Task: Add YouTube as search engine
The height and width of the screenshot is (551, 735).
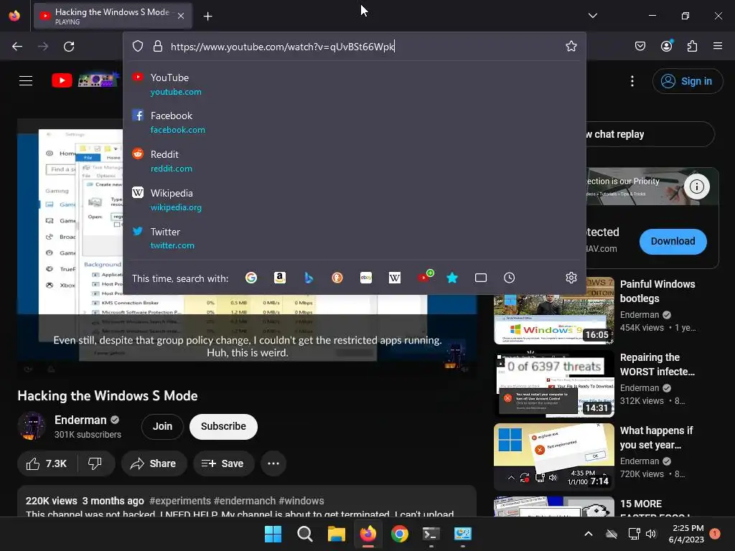Action: pos(425,277)
